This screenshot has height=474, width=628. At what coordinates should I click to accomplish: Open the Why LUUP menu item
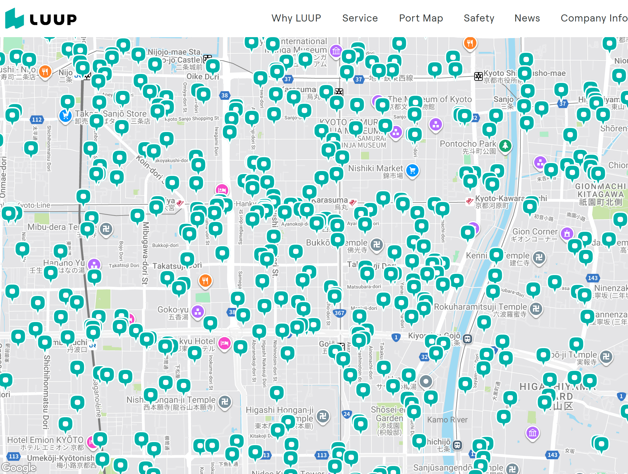pyautogui.click(x=296, y=18)
